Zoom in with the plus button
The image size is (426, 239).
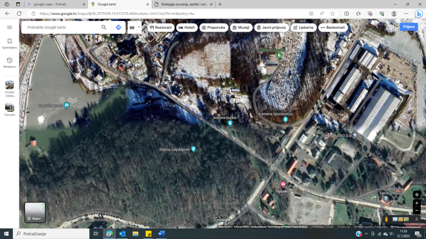coord(417,203)
